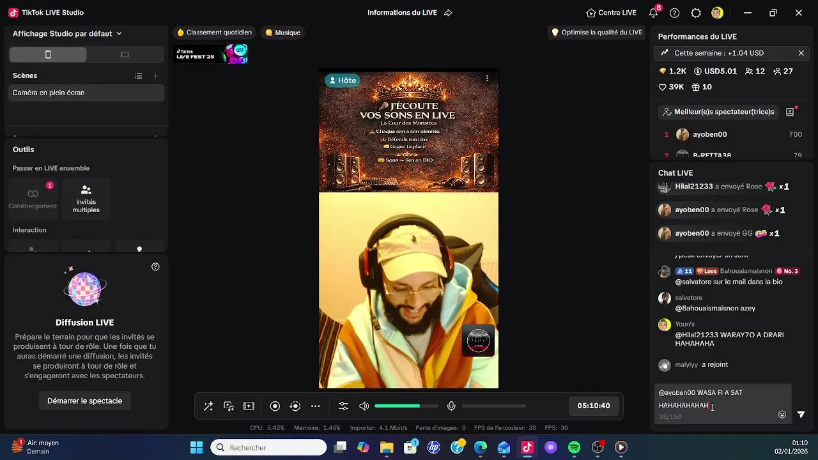
Task: Close the Cette semaine earnings banner
Action: tap(801, 53)
